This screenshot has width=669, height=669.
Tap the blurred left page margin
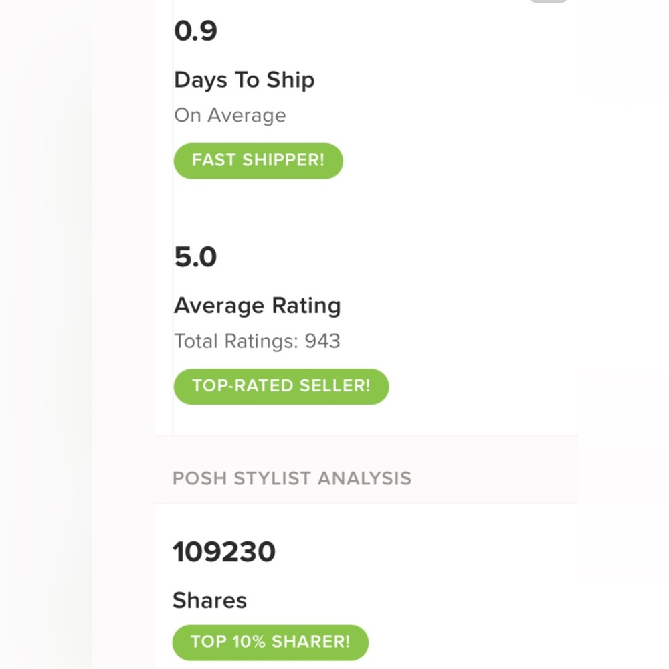pos(46,334)
